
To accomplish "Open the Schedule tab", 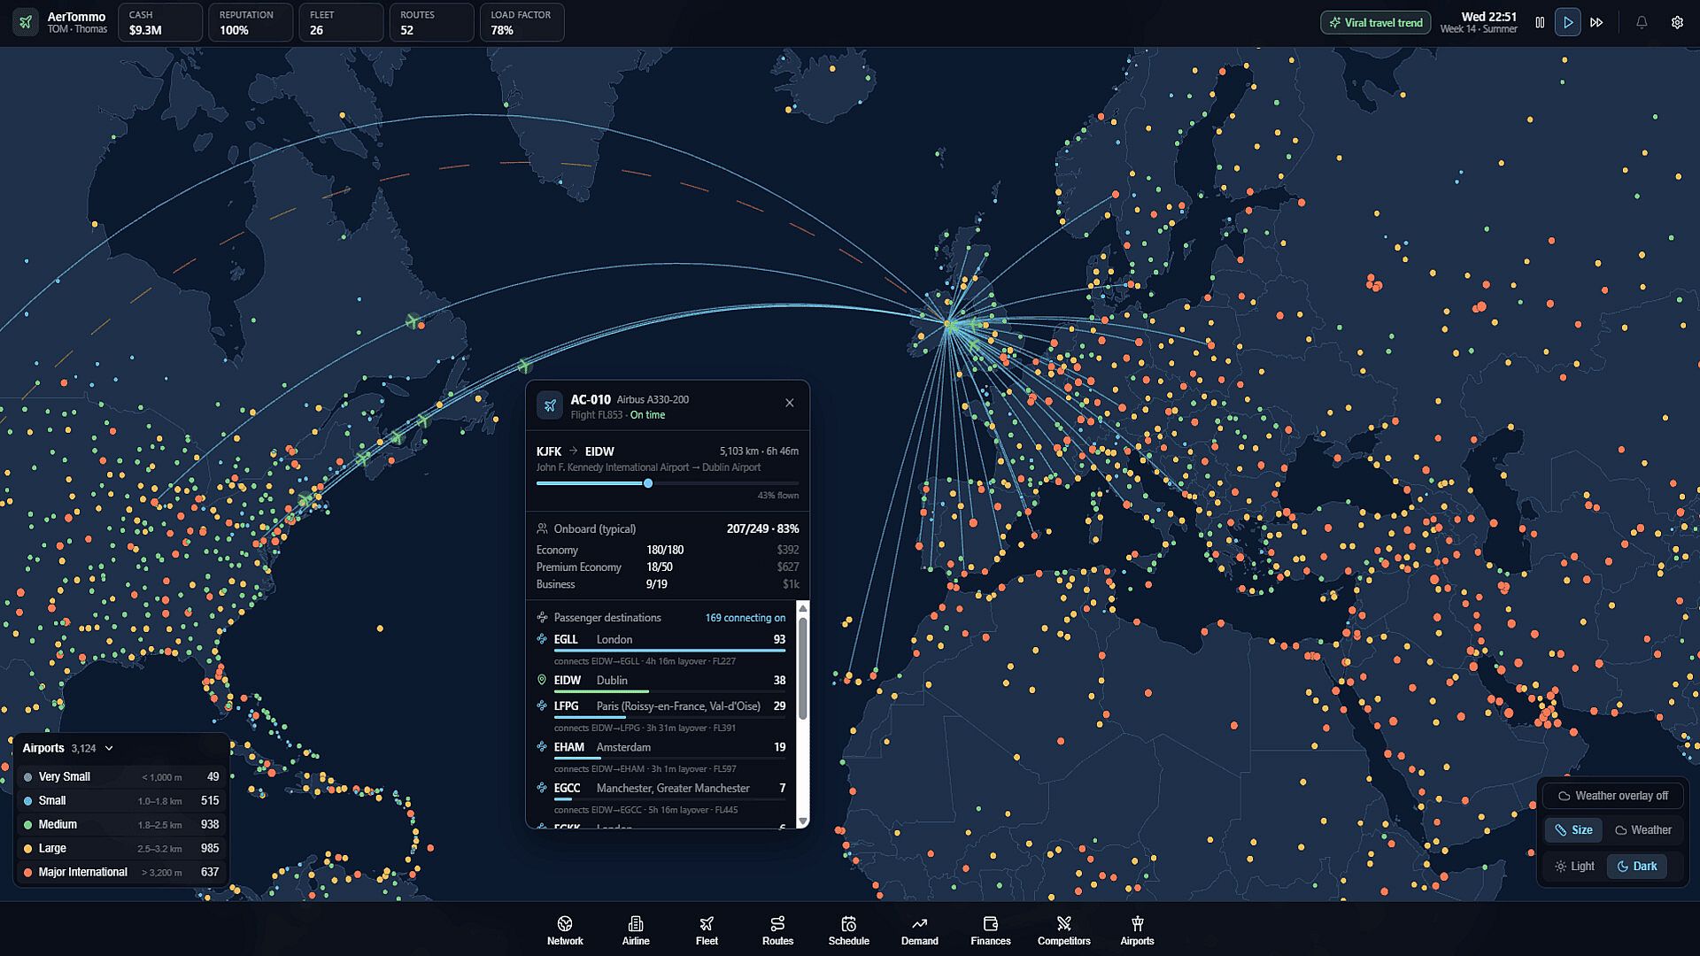I will coord(848,930).
